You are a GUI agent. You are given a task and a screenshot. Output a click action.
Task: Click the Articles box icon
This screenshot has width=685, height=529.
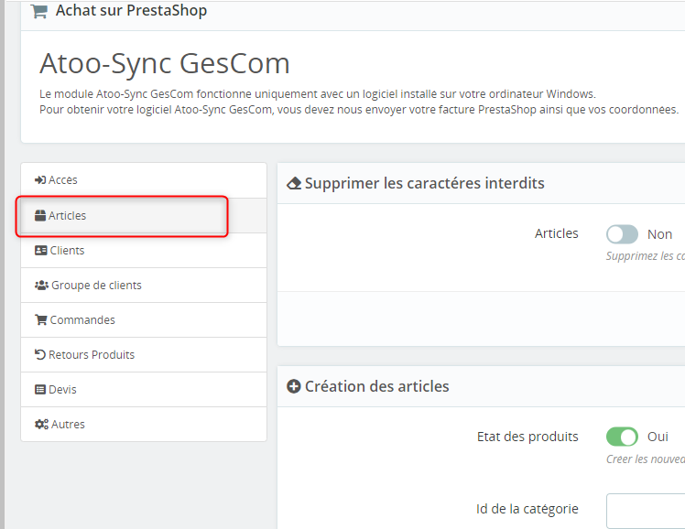tap(40, 216)
